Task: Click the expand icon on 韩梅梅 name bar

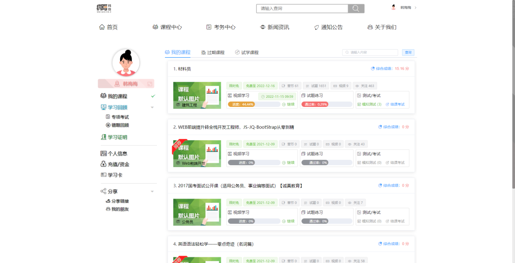Action: tap(150, 84)
